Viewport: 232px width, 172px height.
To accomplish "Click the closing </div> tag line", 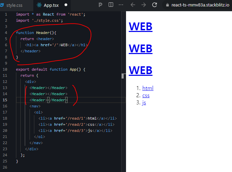I will [32, 149].
